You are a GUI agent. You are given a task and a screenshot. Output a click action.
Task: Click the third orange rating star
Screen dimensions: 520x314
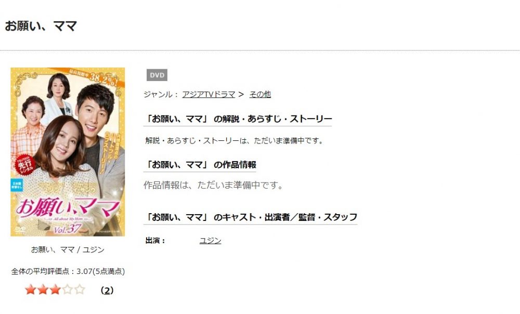[x=55, y=290]
